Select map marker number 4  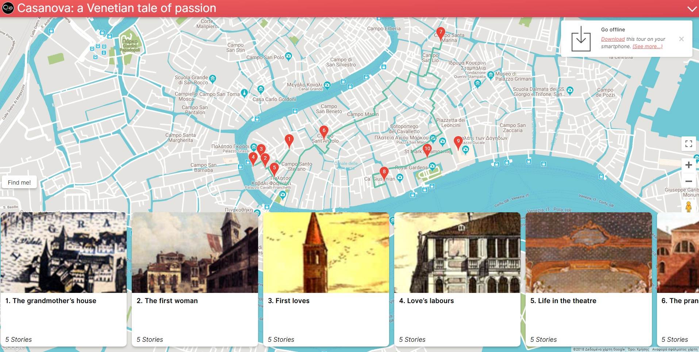253,159
